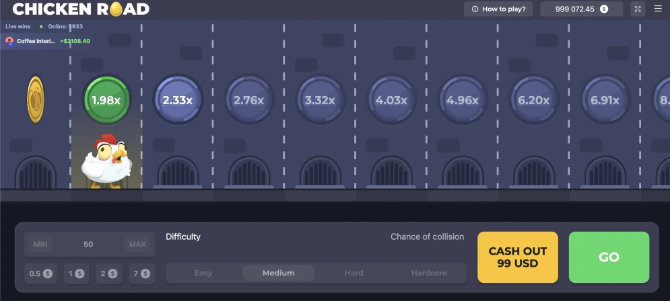Click the Online: 5933 counter
Viewport: 670px width, 301px height.
point(65,26)
